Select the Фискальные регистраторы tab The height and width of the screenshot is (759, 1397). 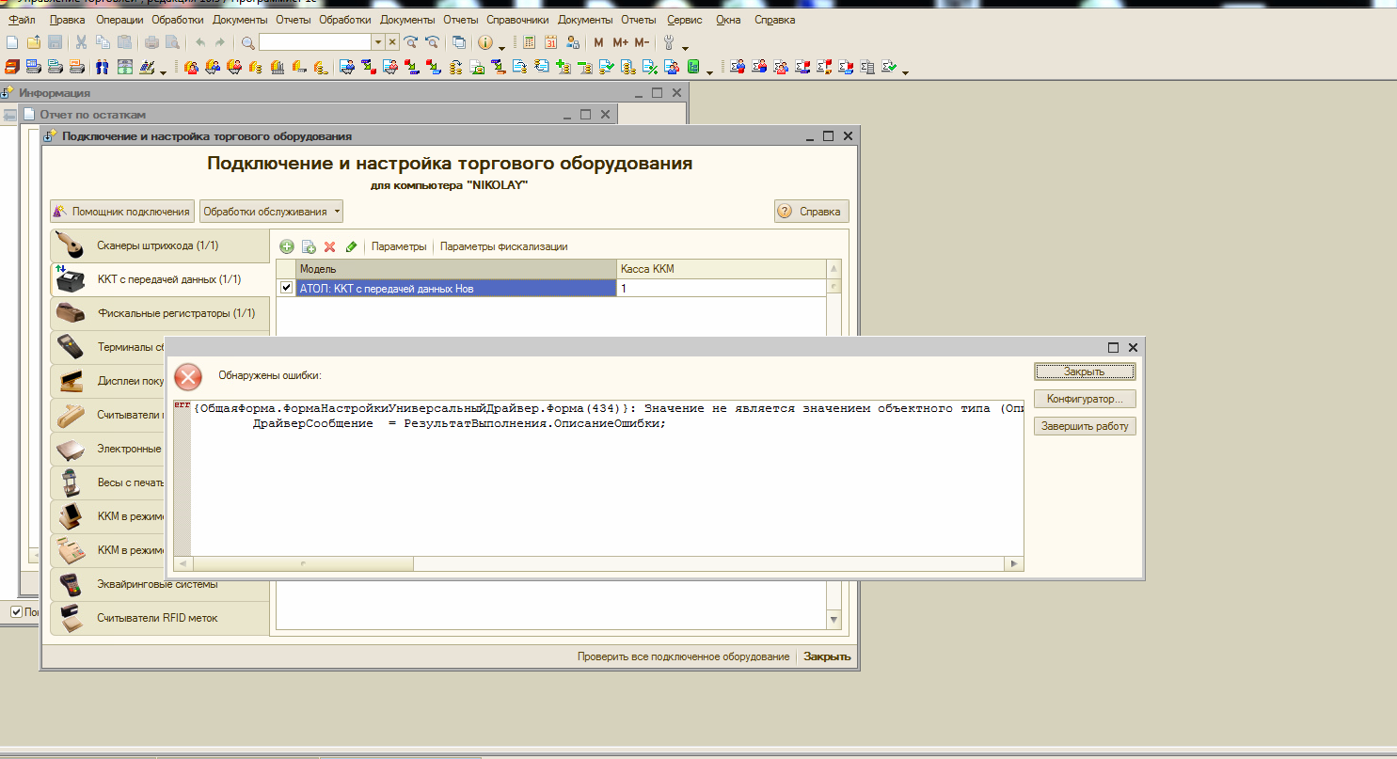(x=160, y=313)
